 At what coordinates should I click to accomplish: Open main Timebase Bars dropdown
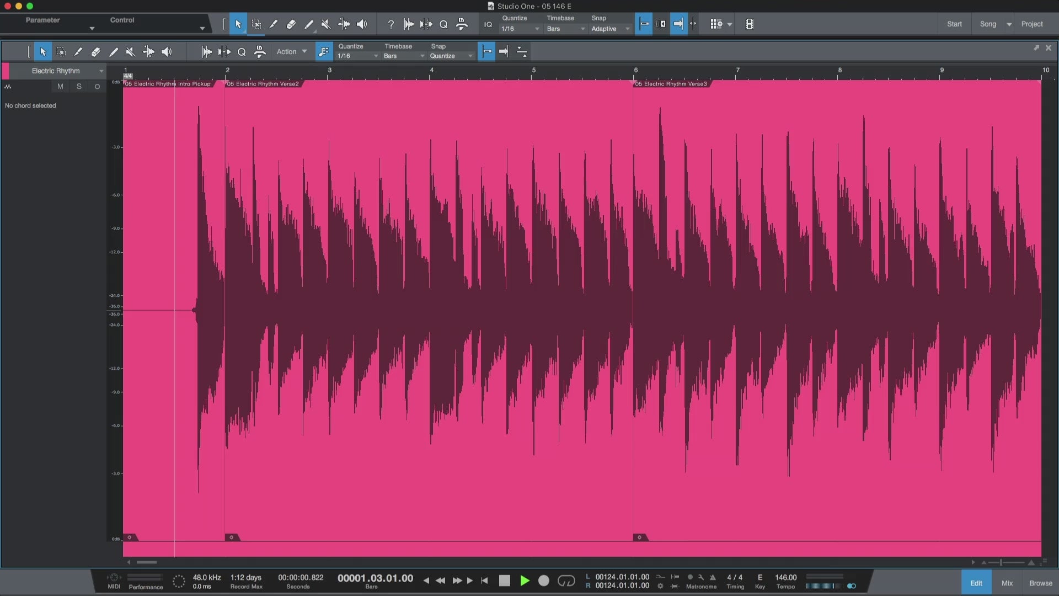pos(565,29)
